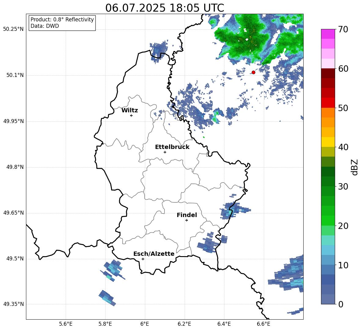Click the 50.1°N latitude label
The image size is (362, 330).
pyautogui.click(x=15, y=75)
